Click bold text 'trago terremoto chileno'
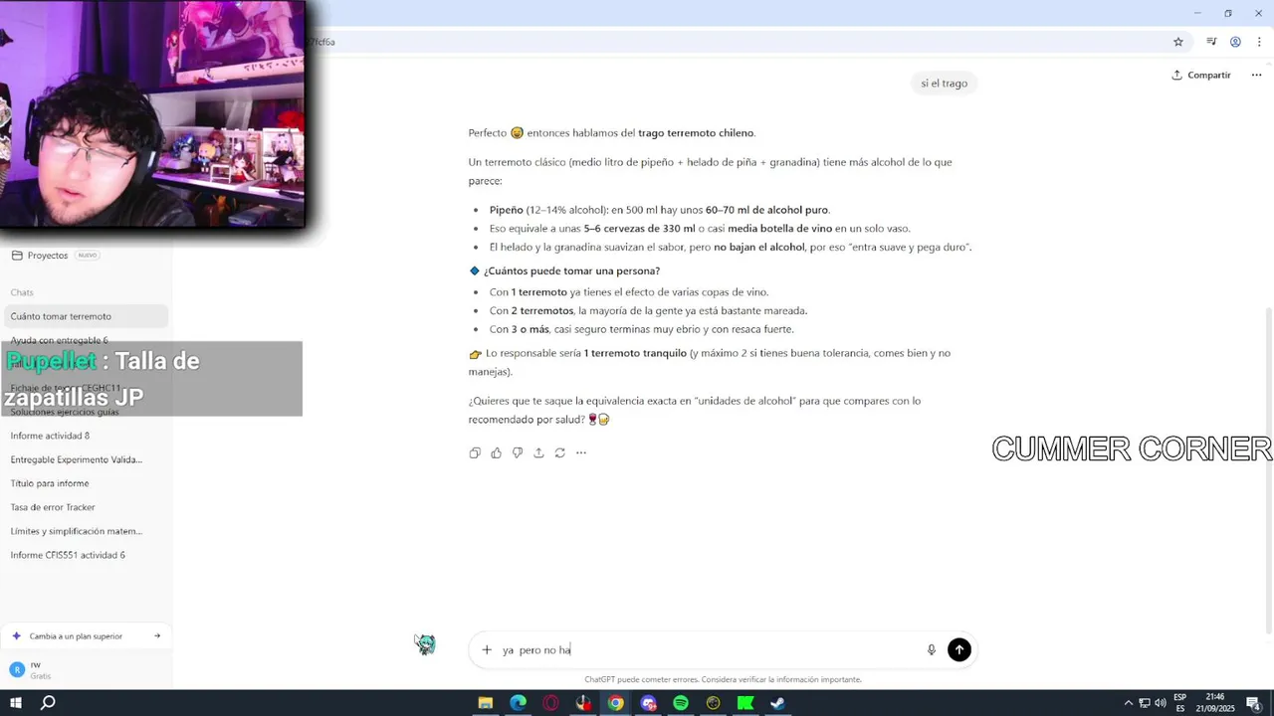This screenshot has height=716, width=1274. [x=696, y=133]
